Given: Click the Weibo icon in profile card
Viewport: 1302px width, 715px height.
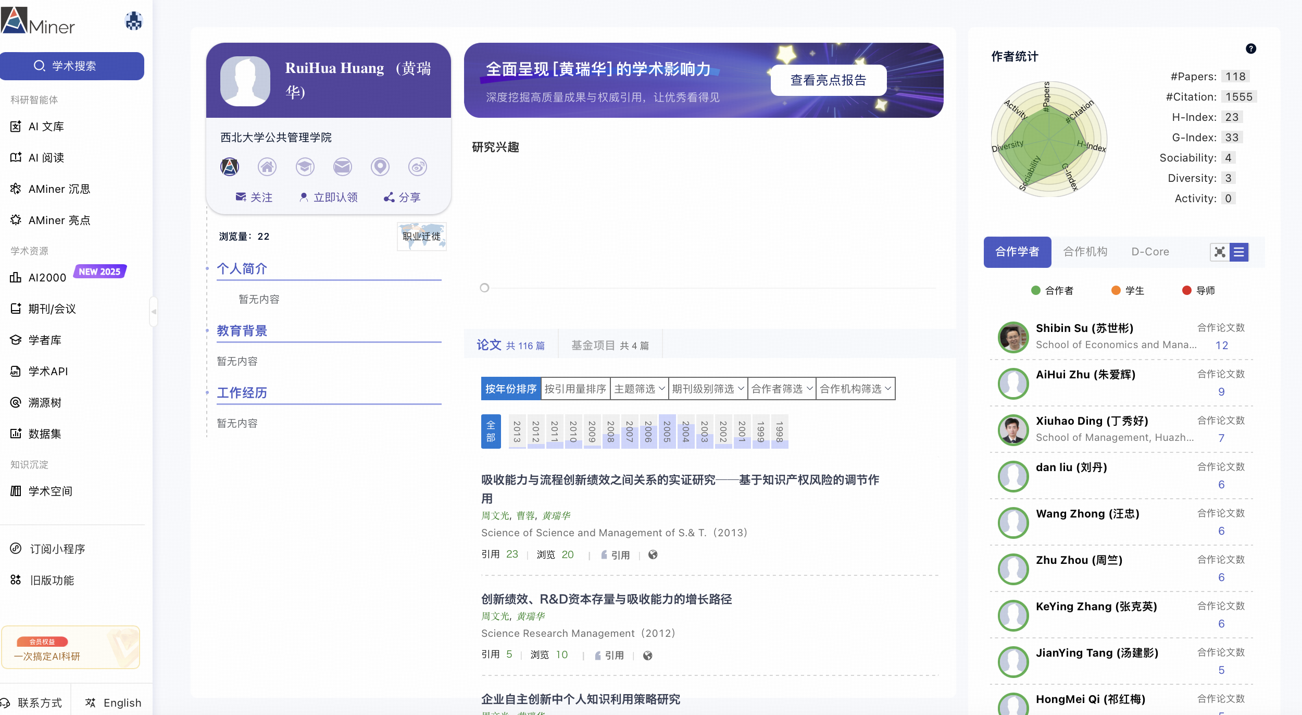Looking at the screenshot, I should (x=417, y=167).
